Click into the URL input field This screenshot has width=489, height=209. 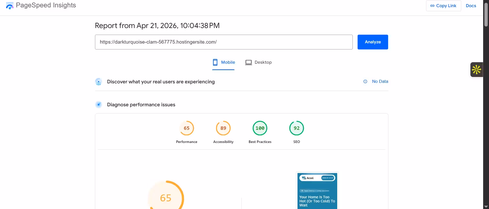pyautogui.click(x=224, y=42)
